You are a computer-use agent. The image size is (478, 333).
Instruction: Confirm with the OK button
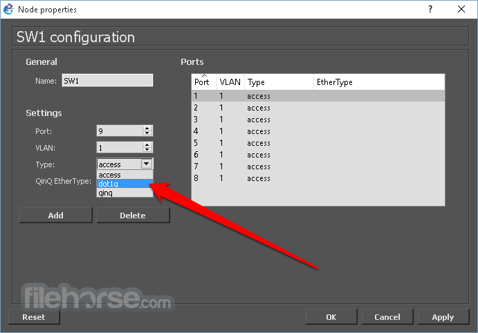331,317
